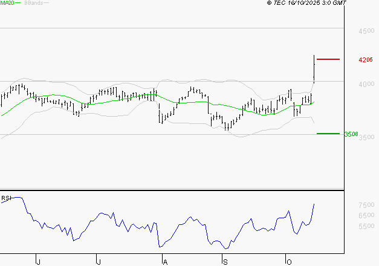
Task: Click the TEC 16/10/2025 timestamp text
Action: point(307,4)
